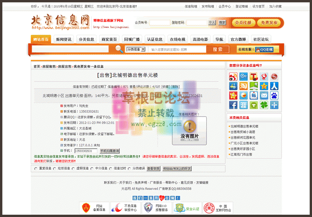Share to Taobao 淘 icon
The height and width of the screenshot is (217, 312).
click(244, 86)
